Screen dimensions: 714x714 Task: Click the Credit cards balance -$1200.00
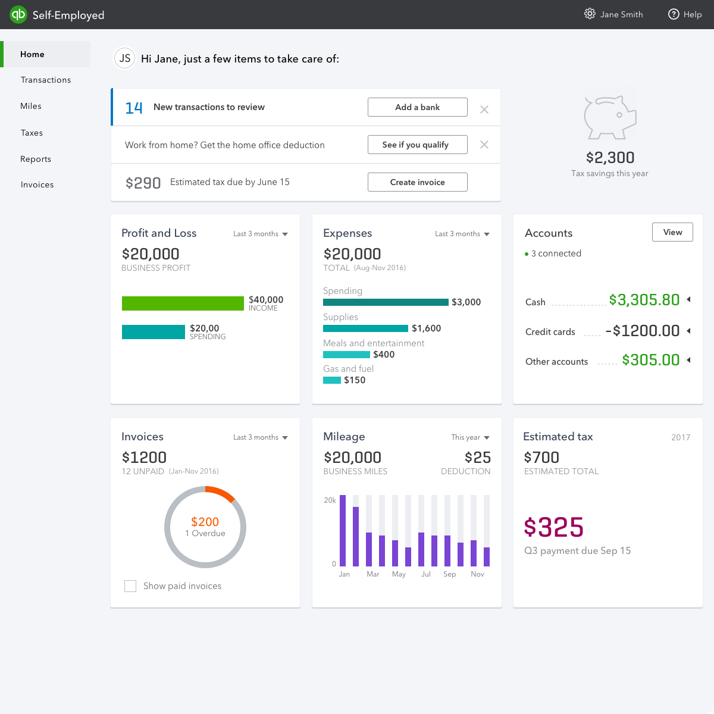pos(643,331)
